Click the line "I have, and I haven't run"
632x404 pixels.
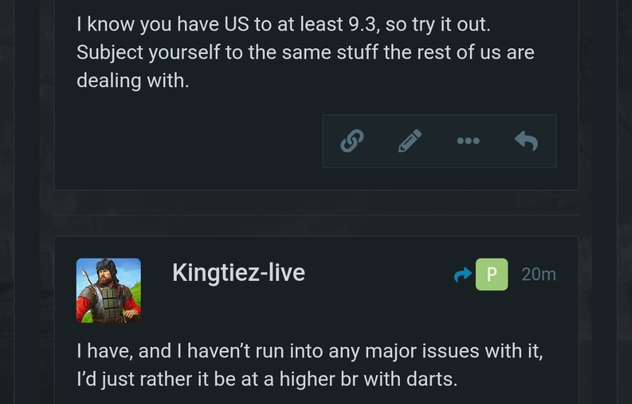pyautogui.click(x=309, y=352)
